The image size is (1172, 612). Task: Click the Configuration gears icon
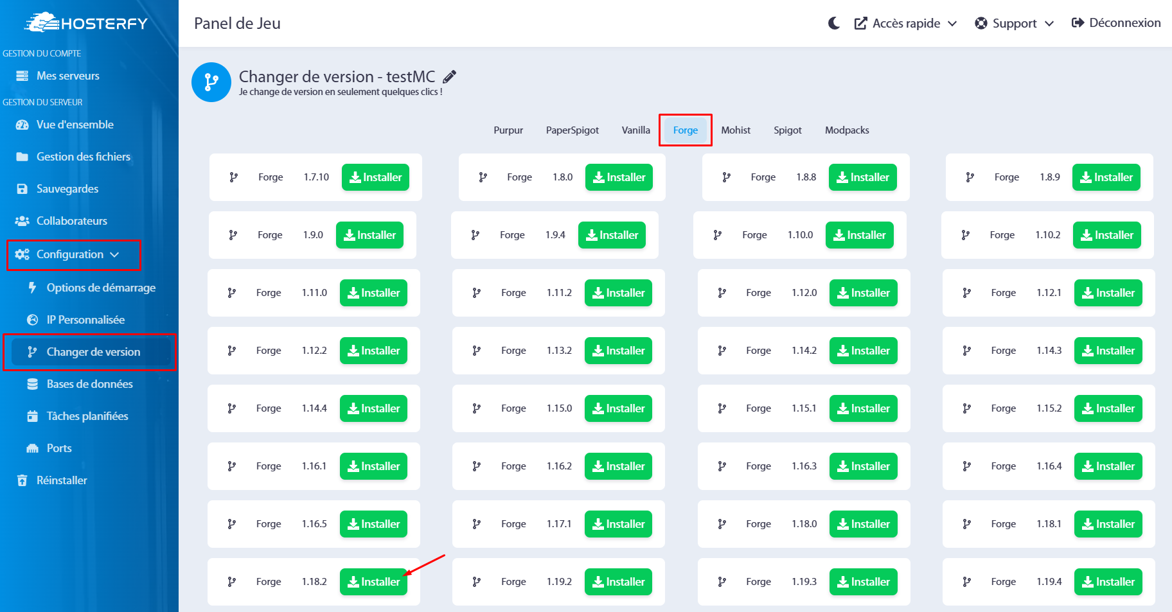(x=22, y=254)
